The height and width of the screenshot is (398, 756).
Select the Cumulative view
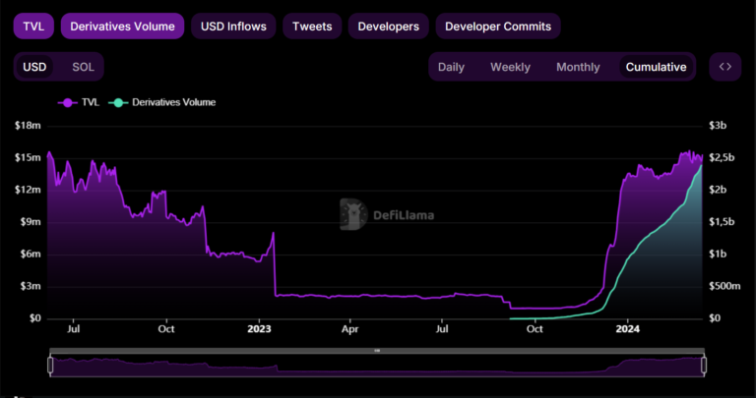(x=655, y=67)
